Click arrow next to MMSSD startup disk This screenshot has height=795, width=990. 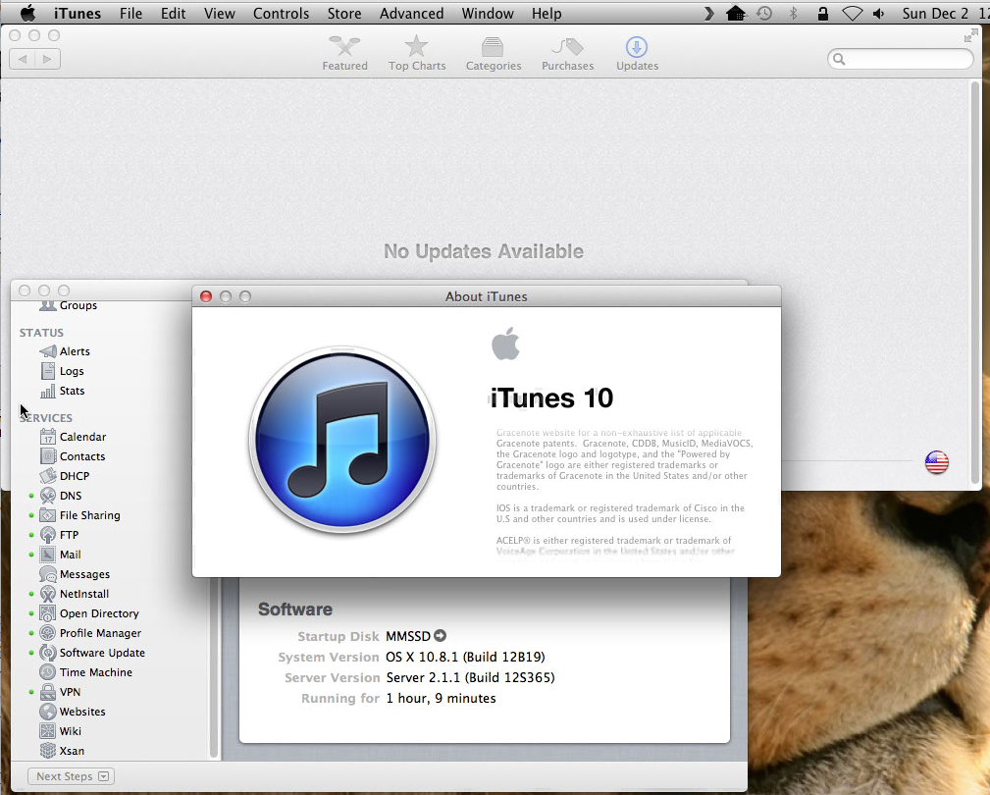click(x=441, y=635)
